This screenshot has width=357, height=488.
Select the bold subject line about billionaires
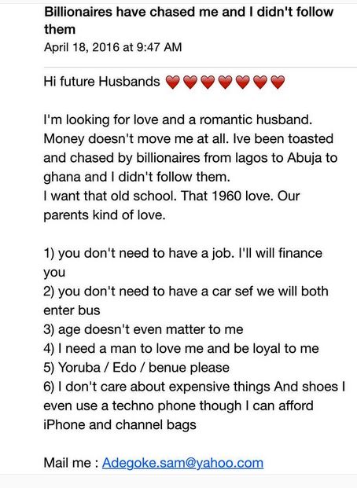189,20
